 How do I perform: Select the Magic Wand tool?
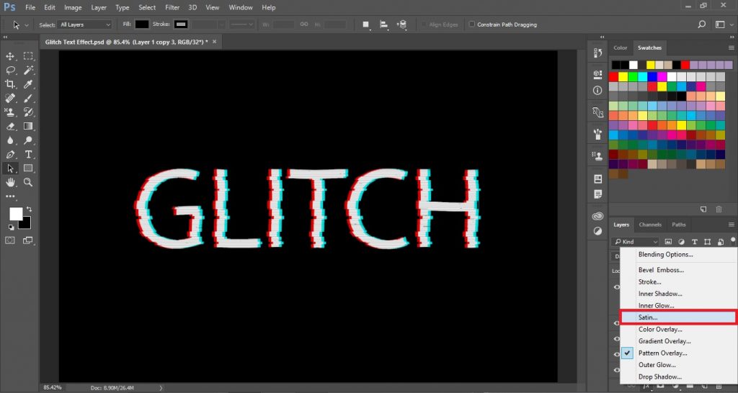pyautogui.click(x=28, y=70)
